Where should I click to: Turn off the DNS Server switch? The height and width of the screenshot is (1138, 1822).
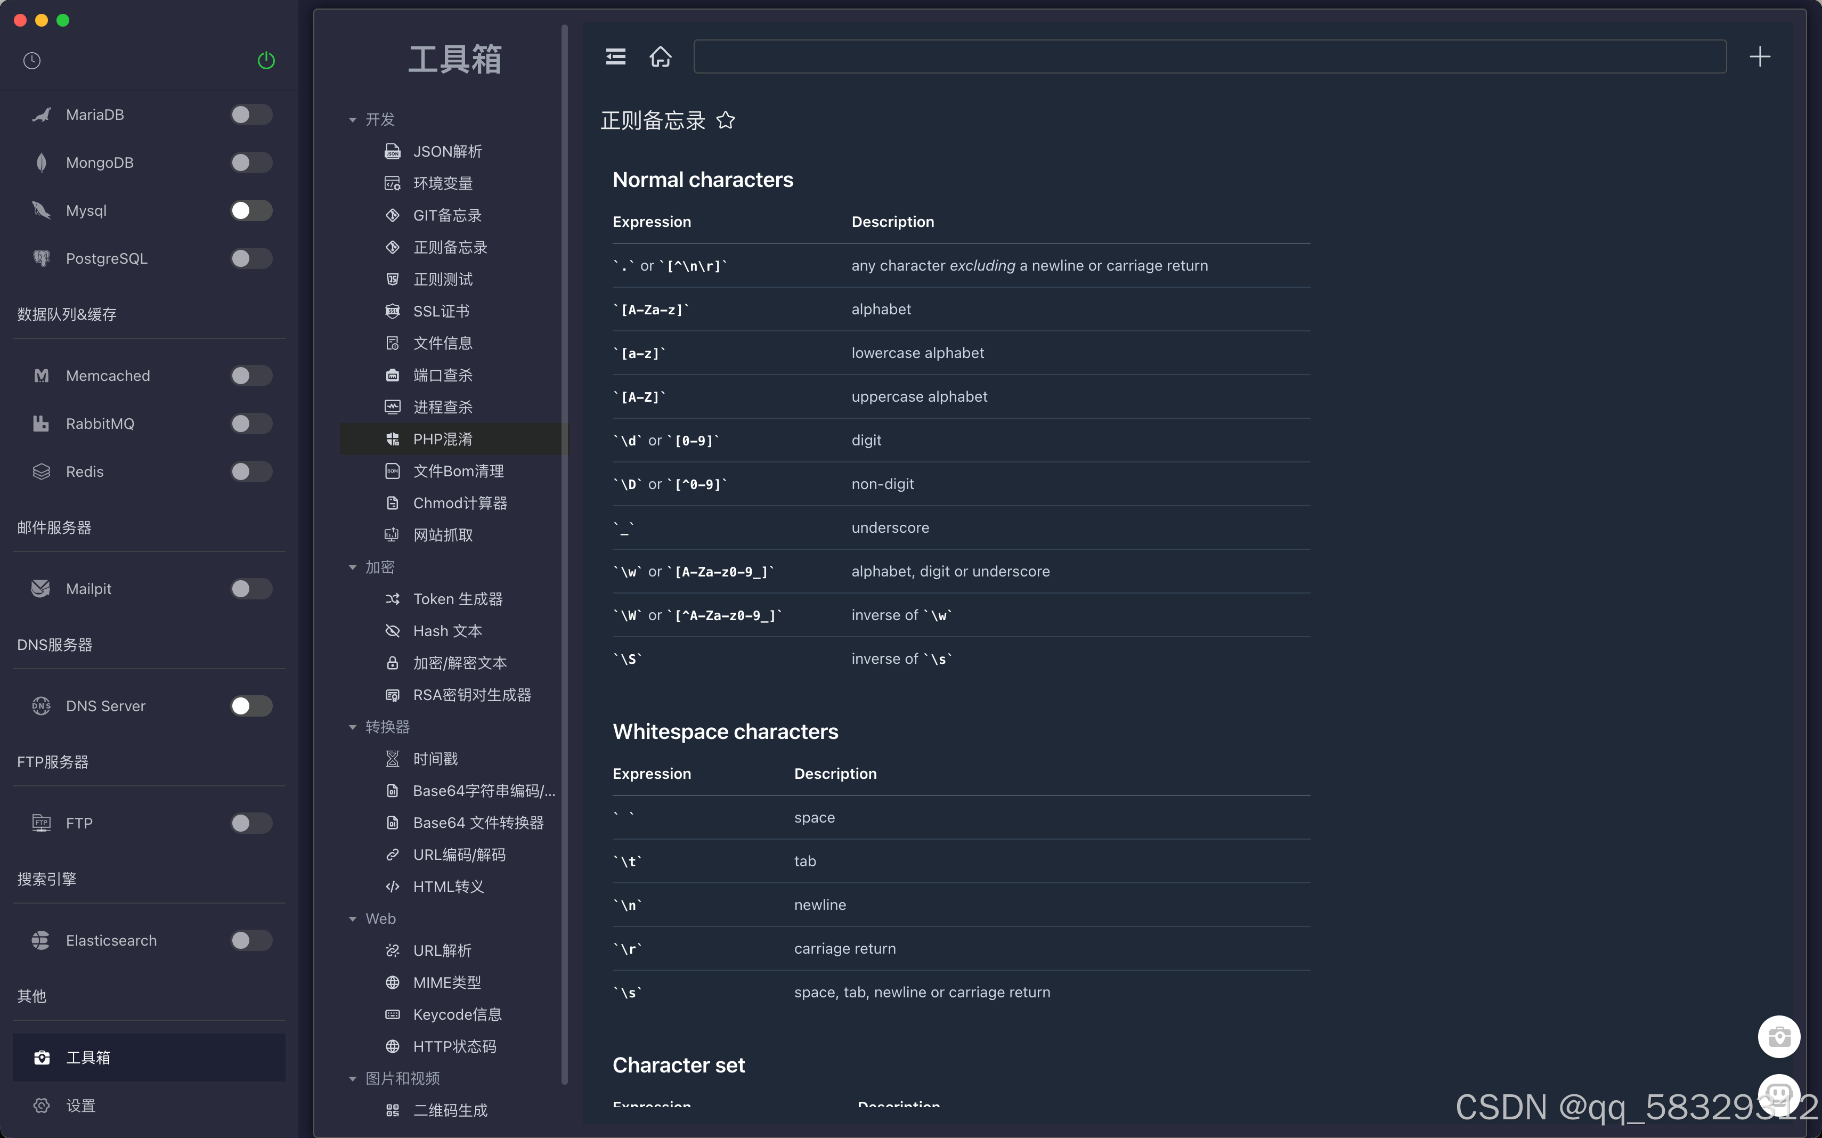250,706
